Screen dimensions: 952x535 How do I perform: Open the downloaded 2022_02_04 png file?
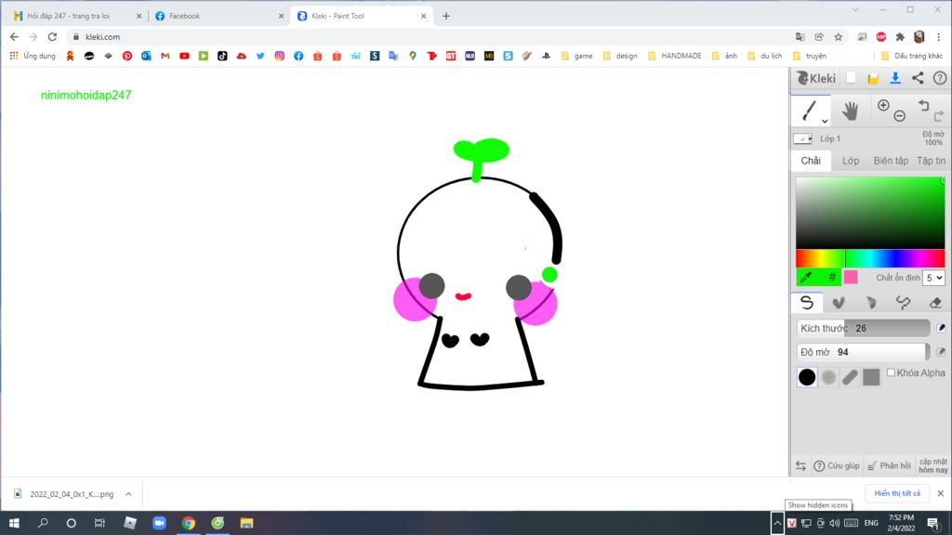point(64,494)
